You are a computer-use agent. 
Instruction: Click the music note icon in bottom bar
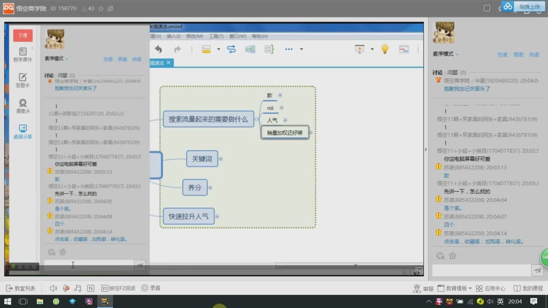point(78,288)
